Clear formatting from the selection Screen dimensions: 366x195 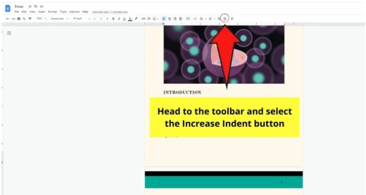coord(232,18)
